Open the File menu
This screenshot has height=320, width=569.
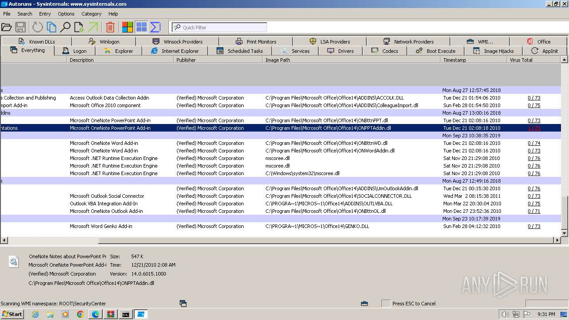tap(7, 14)
